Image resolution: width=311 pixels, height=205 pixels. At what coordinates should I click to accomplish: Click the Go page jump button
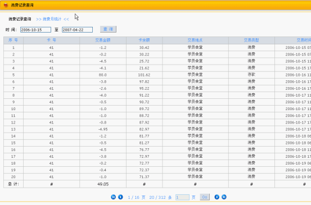click(205, 197)
